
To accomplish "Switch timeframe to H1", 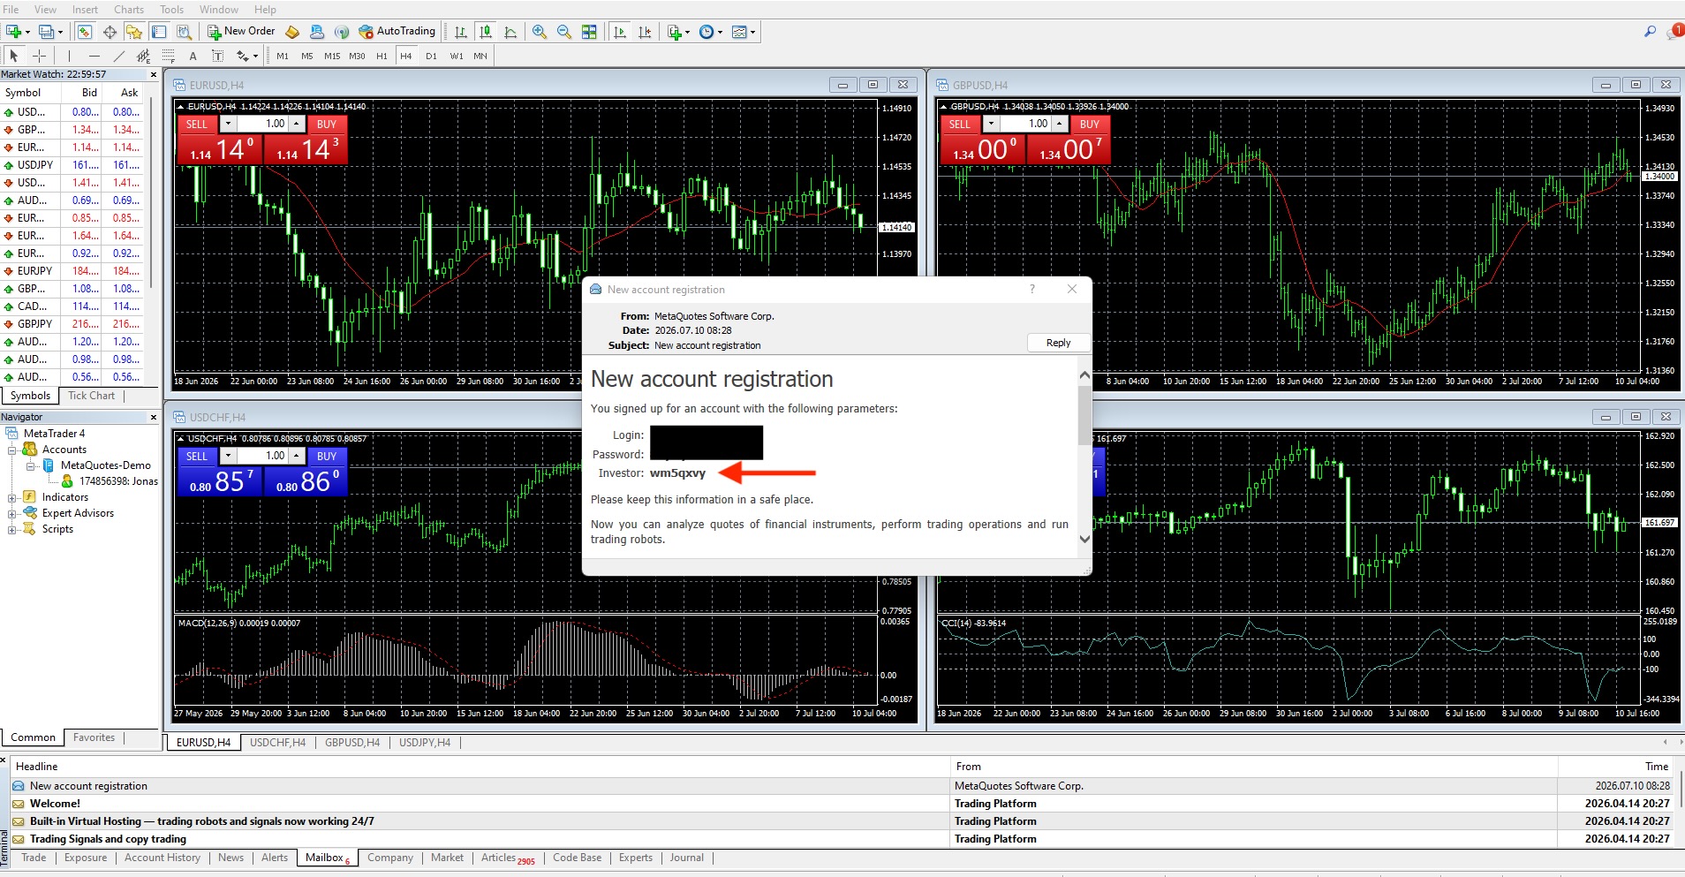I will tap(382, 56).
